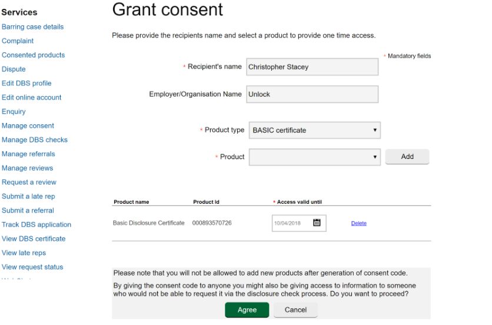This screenshot has width=492, height=325.
Task: Open Manage consent in Services menu
Action: tap(28, 125)
